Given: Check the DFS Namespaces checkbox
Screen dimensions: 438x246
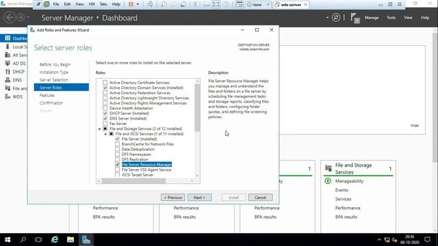Looking at the screenshot, I should pyautogui.click(x=117, y=154).
